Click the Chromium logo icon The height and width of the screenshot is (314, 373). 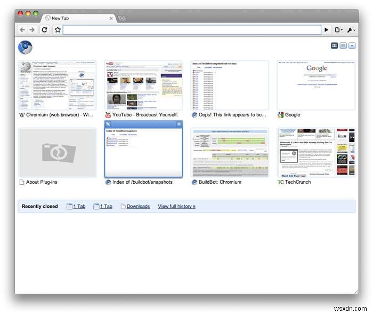(x=25, y=47)
